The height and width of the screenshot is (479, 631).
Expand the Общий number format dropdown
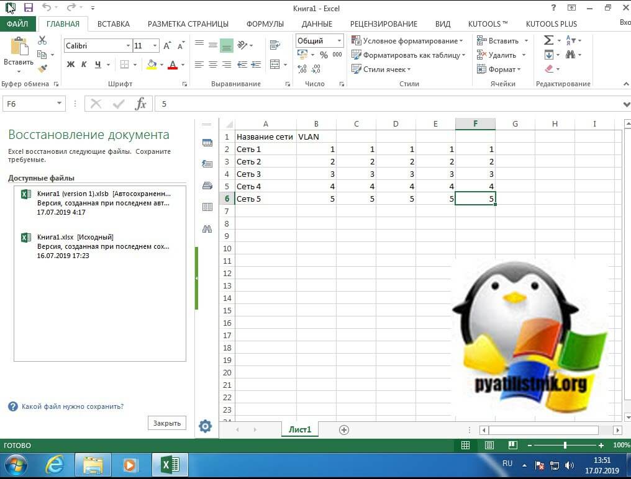[x=340, y=41]
